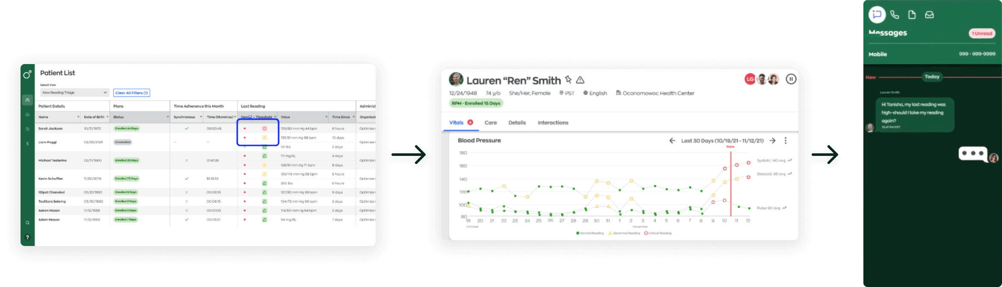1002x287 pixels.
Task: Click the Clear All Filters button
Action: pyautogui.click(x=131, y=93)
